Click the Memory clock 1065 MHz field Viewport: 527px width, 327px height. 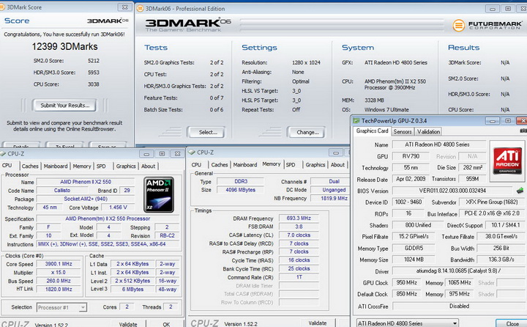click(459, 282)
